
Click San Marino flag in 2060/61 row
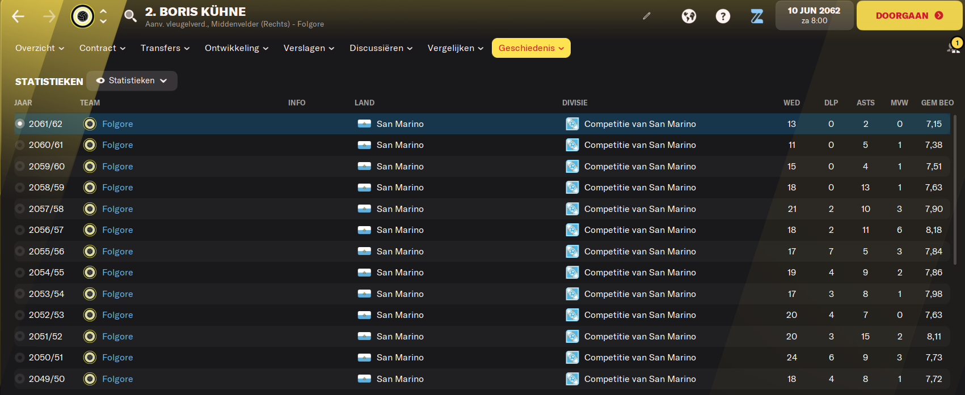click(x=364, y=145)
